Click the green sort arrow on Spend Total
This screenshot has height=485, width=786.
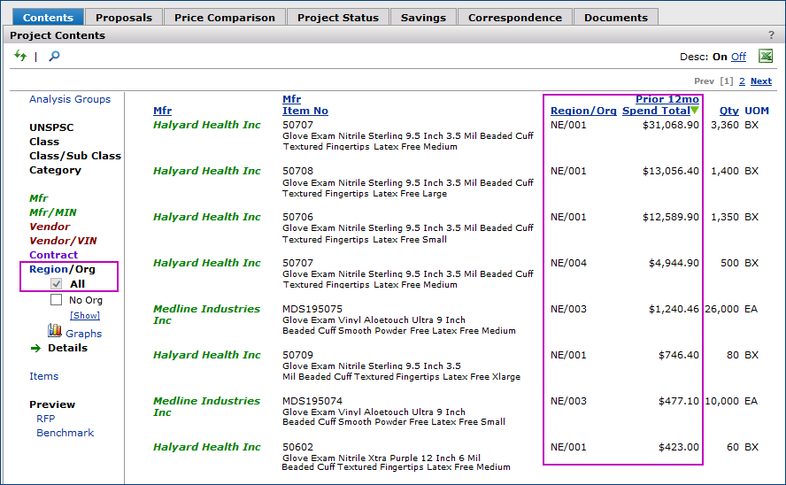coord(695,111)
